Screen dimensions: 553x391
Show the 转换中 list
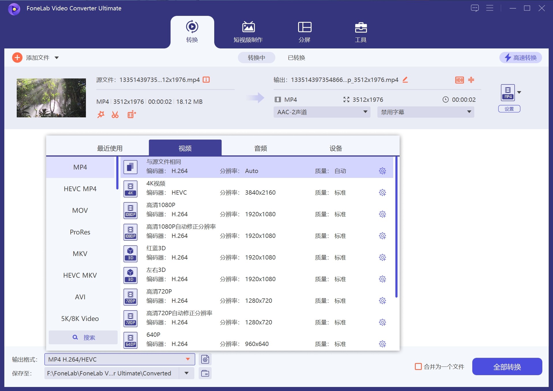pyautogui.click(x=256, y=58)
